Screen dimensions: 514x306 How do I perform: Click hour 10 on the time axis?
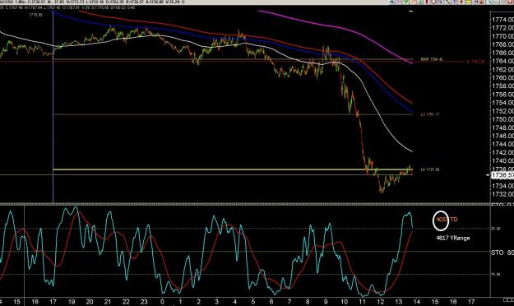344,302
